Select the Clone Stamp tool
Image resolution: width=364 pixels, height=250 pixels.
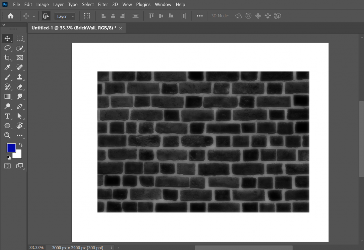(x=20, y=77)
